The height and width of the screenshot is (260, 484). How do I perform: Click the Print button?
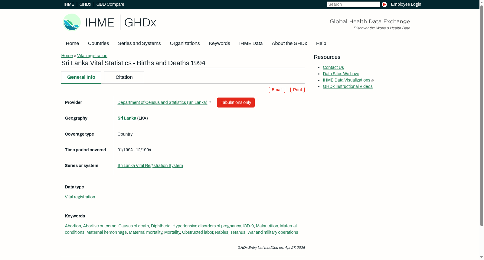297,90
